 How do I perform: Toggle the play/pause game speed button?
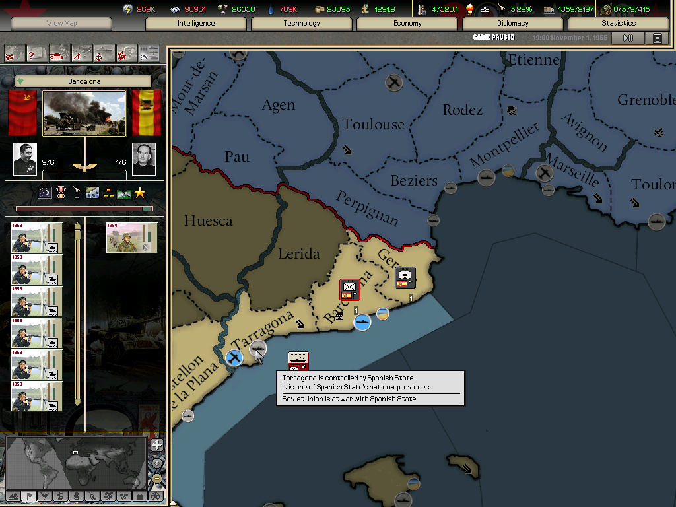point(628,38)
